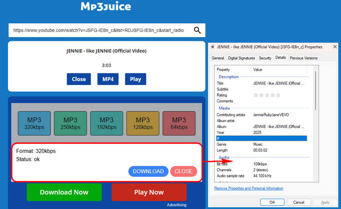Click the Description group heading

tap(229, 77)
